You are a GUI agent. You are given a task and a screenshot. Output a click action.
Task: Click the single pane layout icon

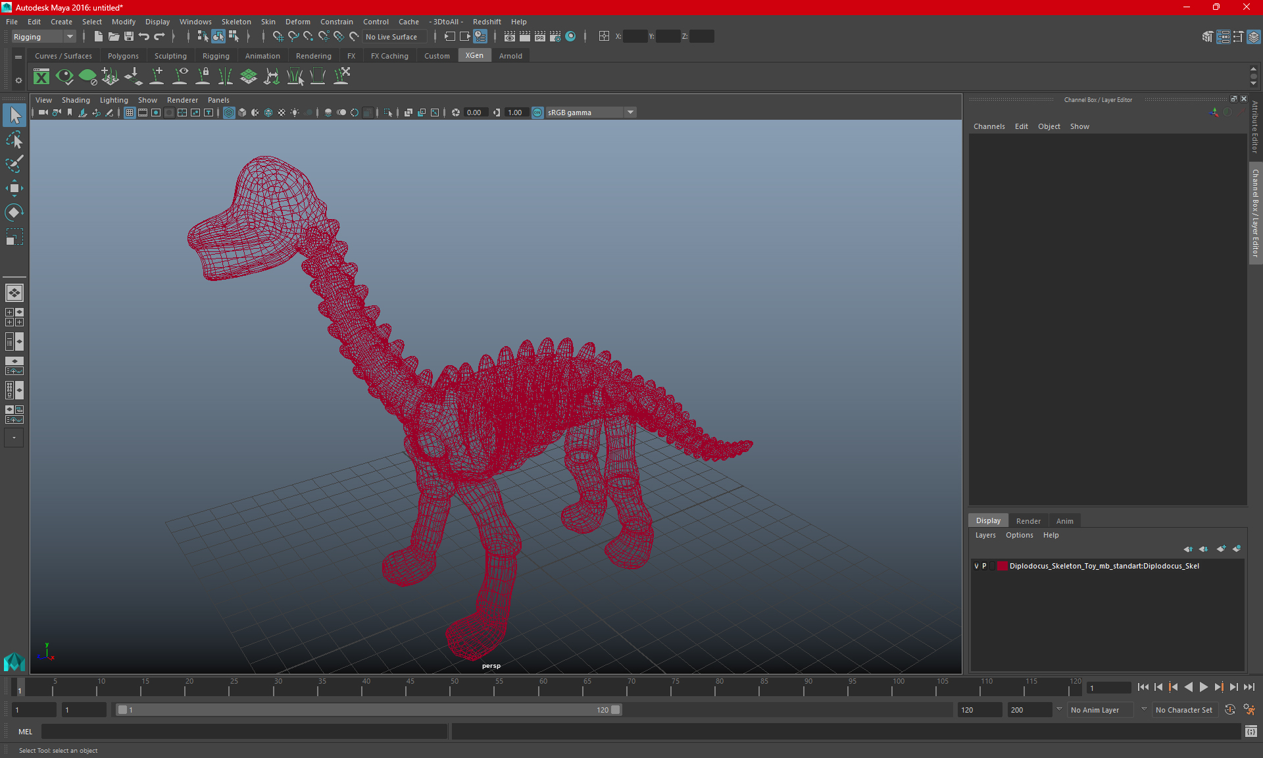(14, 293)
